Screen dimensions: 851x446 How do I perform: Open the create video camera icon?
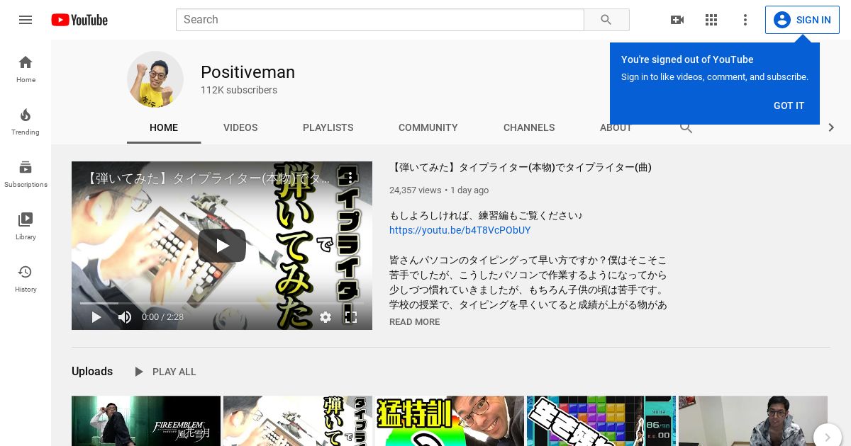coord(677,20)
